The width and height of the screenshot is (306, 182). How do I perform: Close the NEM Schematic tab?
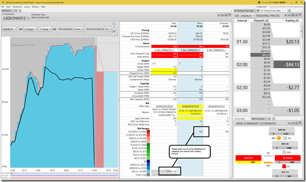pos(270,119)
